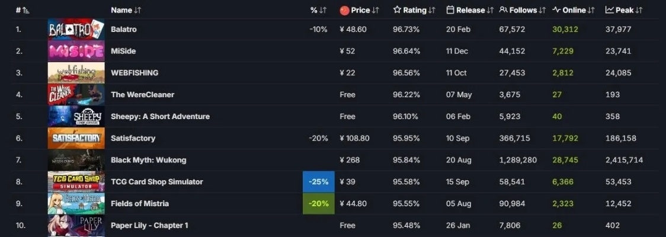The image size is (666, 237).
Task: Click the green -20% discount badge
Action: (x=318, y=203)
